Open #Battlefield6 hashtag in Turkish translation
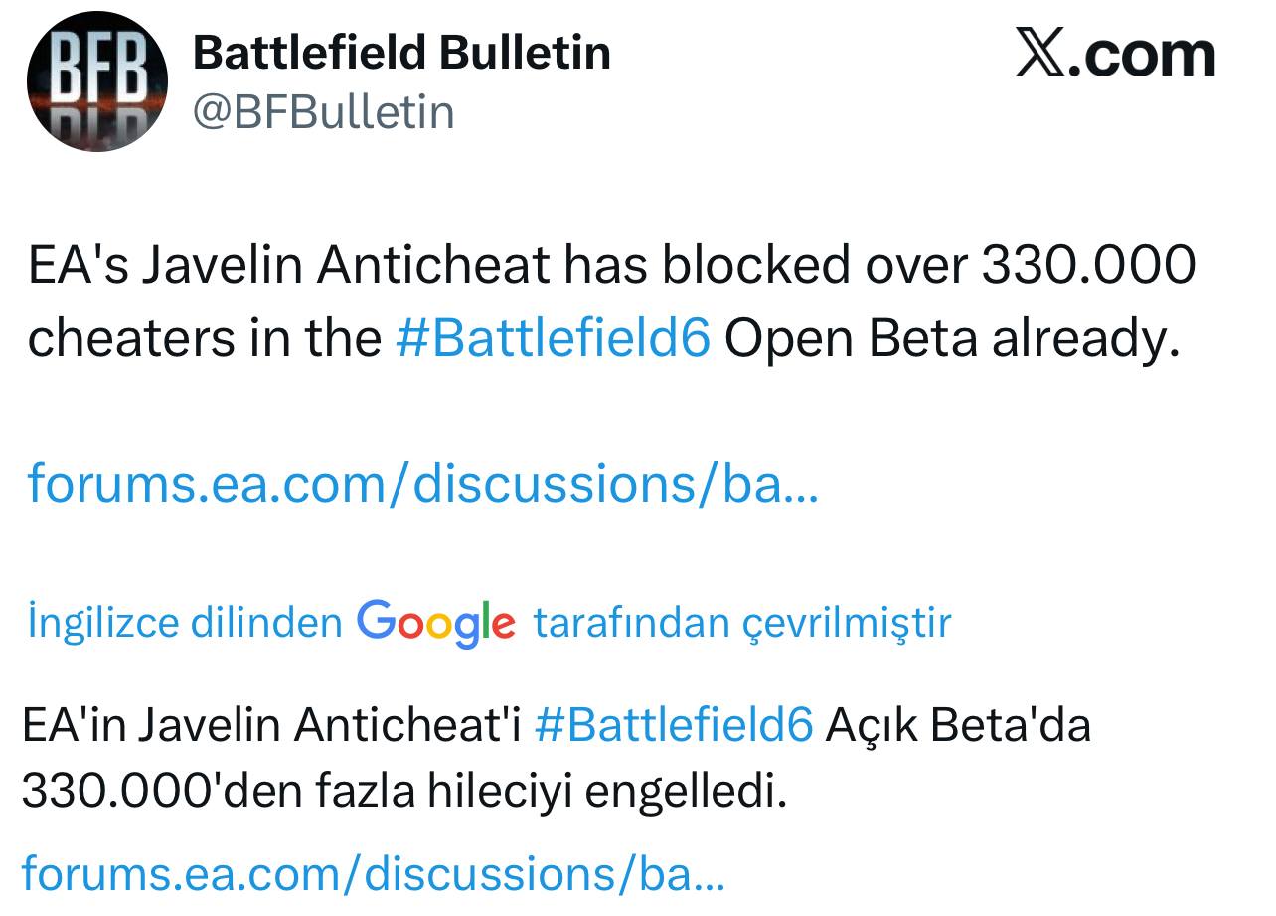1276x916 pixels. click(674, 726)
